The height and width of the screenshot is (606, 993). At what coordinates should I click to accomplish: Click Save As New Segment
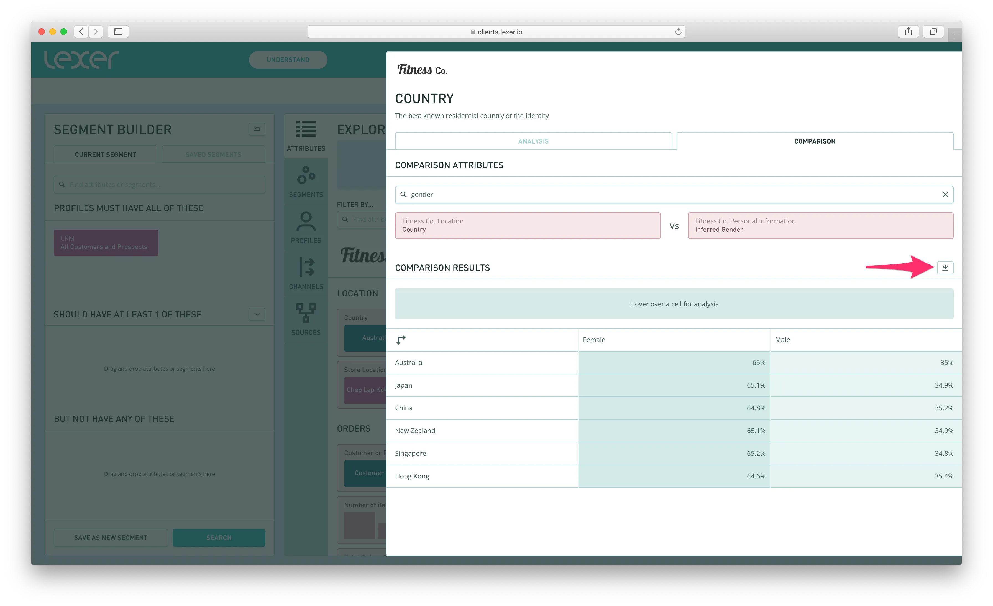point(111,538)
